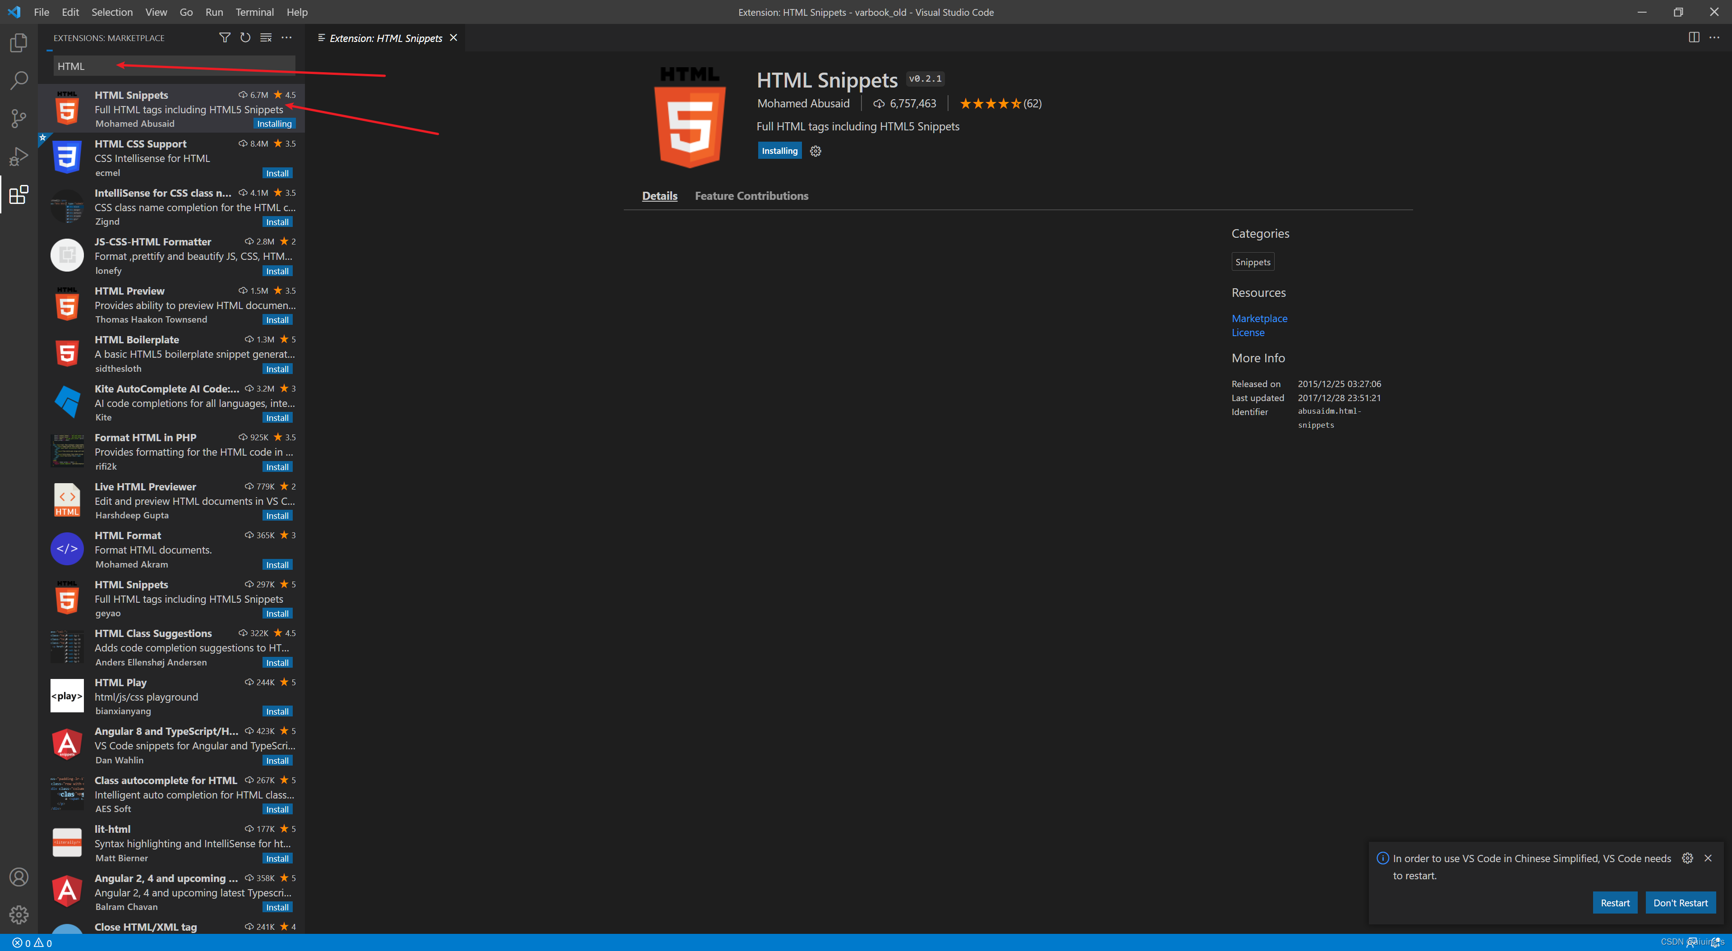1732x951 pixels.
Task: Open Manage gear next to Installing button
Action: (815, 151)
